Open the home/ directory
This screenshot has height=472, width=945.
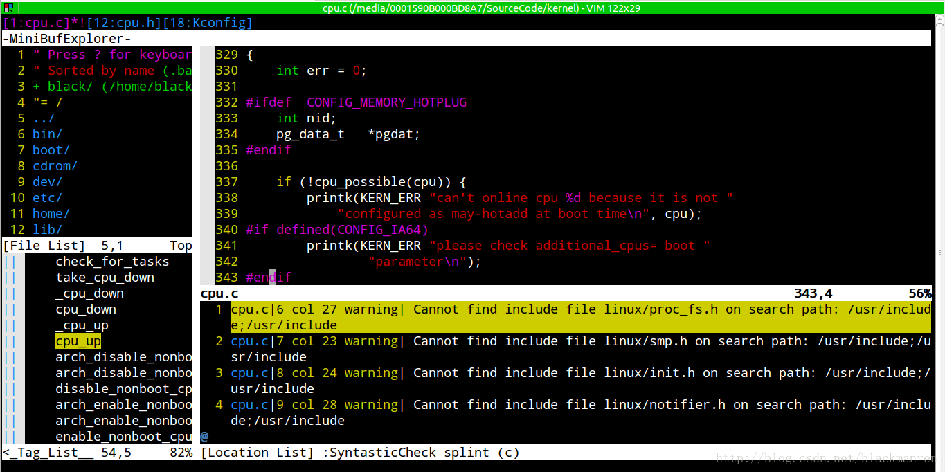pyautogui.click(x=51, y=214)
